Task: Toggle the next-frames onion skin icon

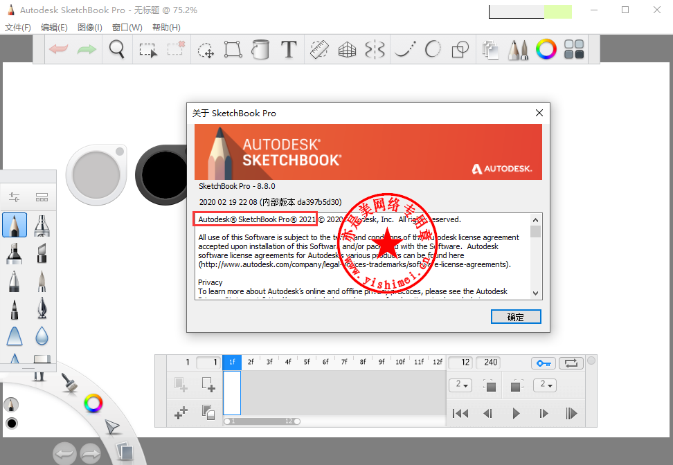Action: 517,385
